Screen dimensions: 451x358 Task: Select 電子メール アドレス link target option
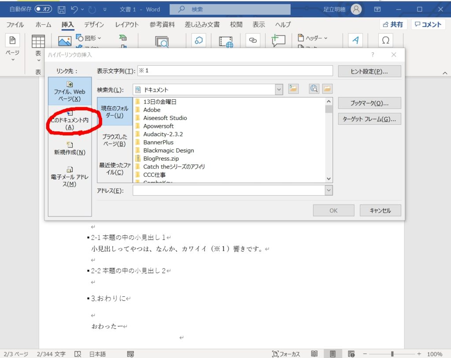click(x=70, y=176)
